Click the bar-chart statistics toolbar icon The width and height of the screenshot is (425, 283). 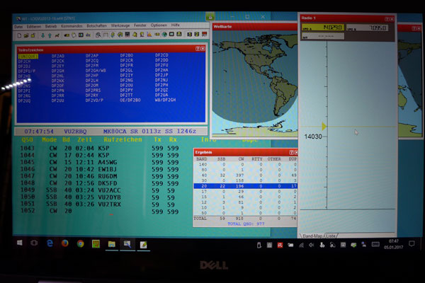[x=149, y=35]
